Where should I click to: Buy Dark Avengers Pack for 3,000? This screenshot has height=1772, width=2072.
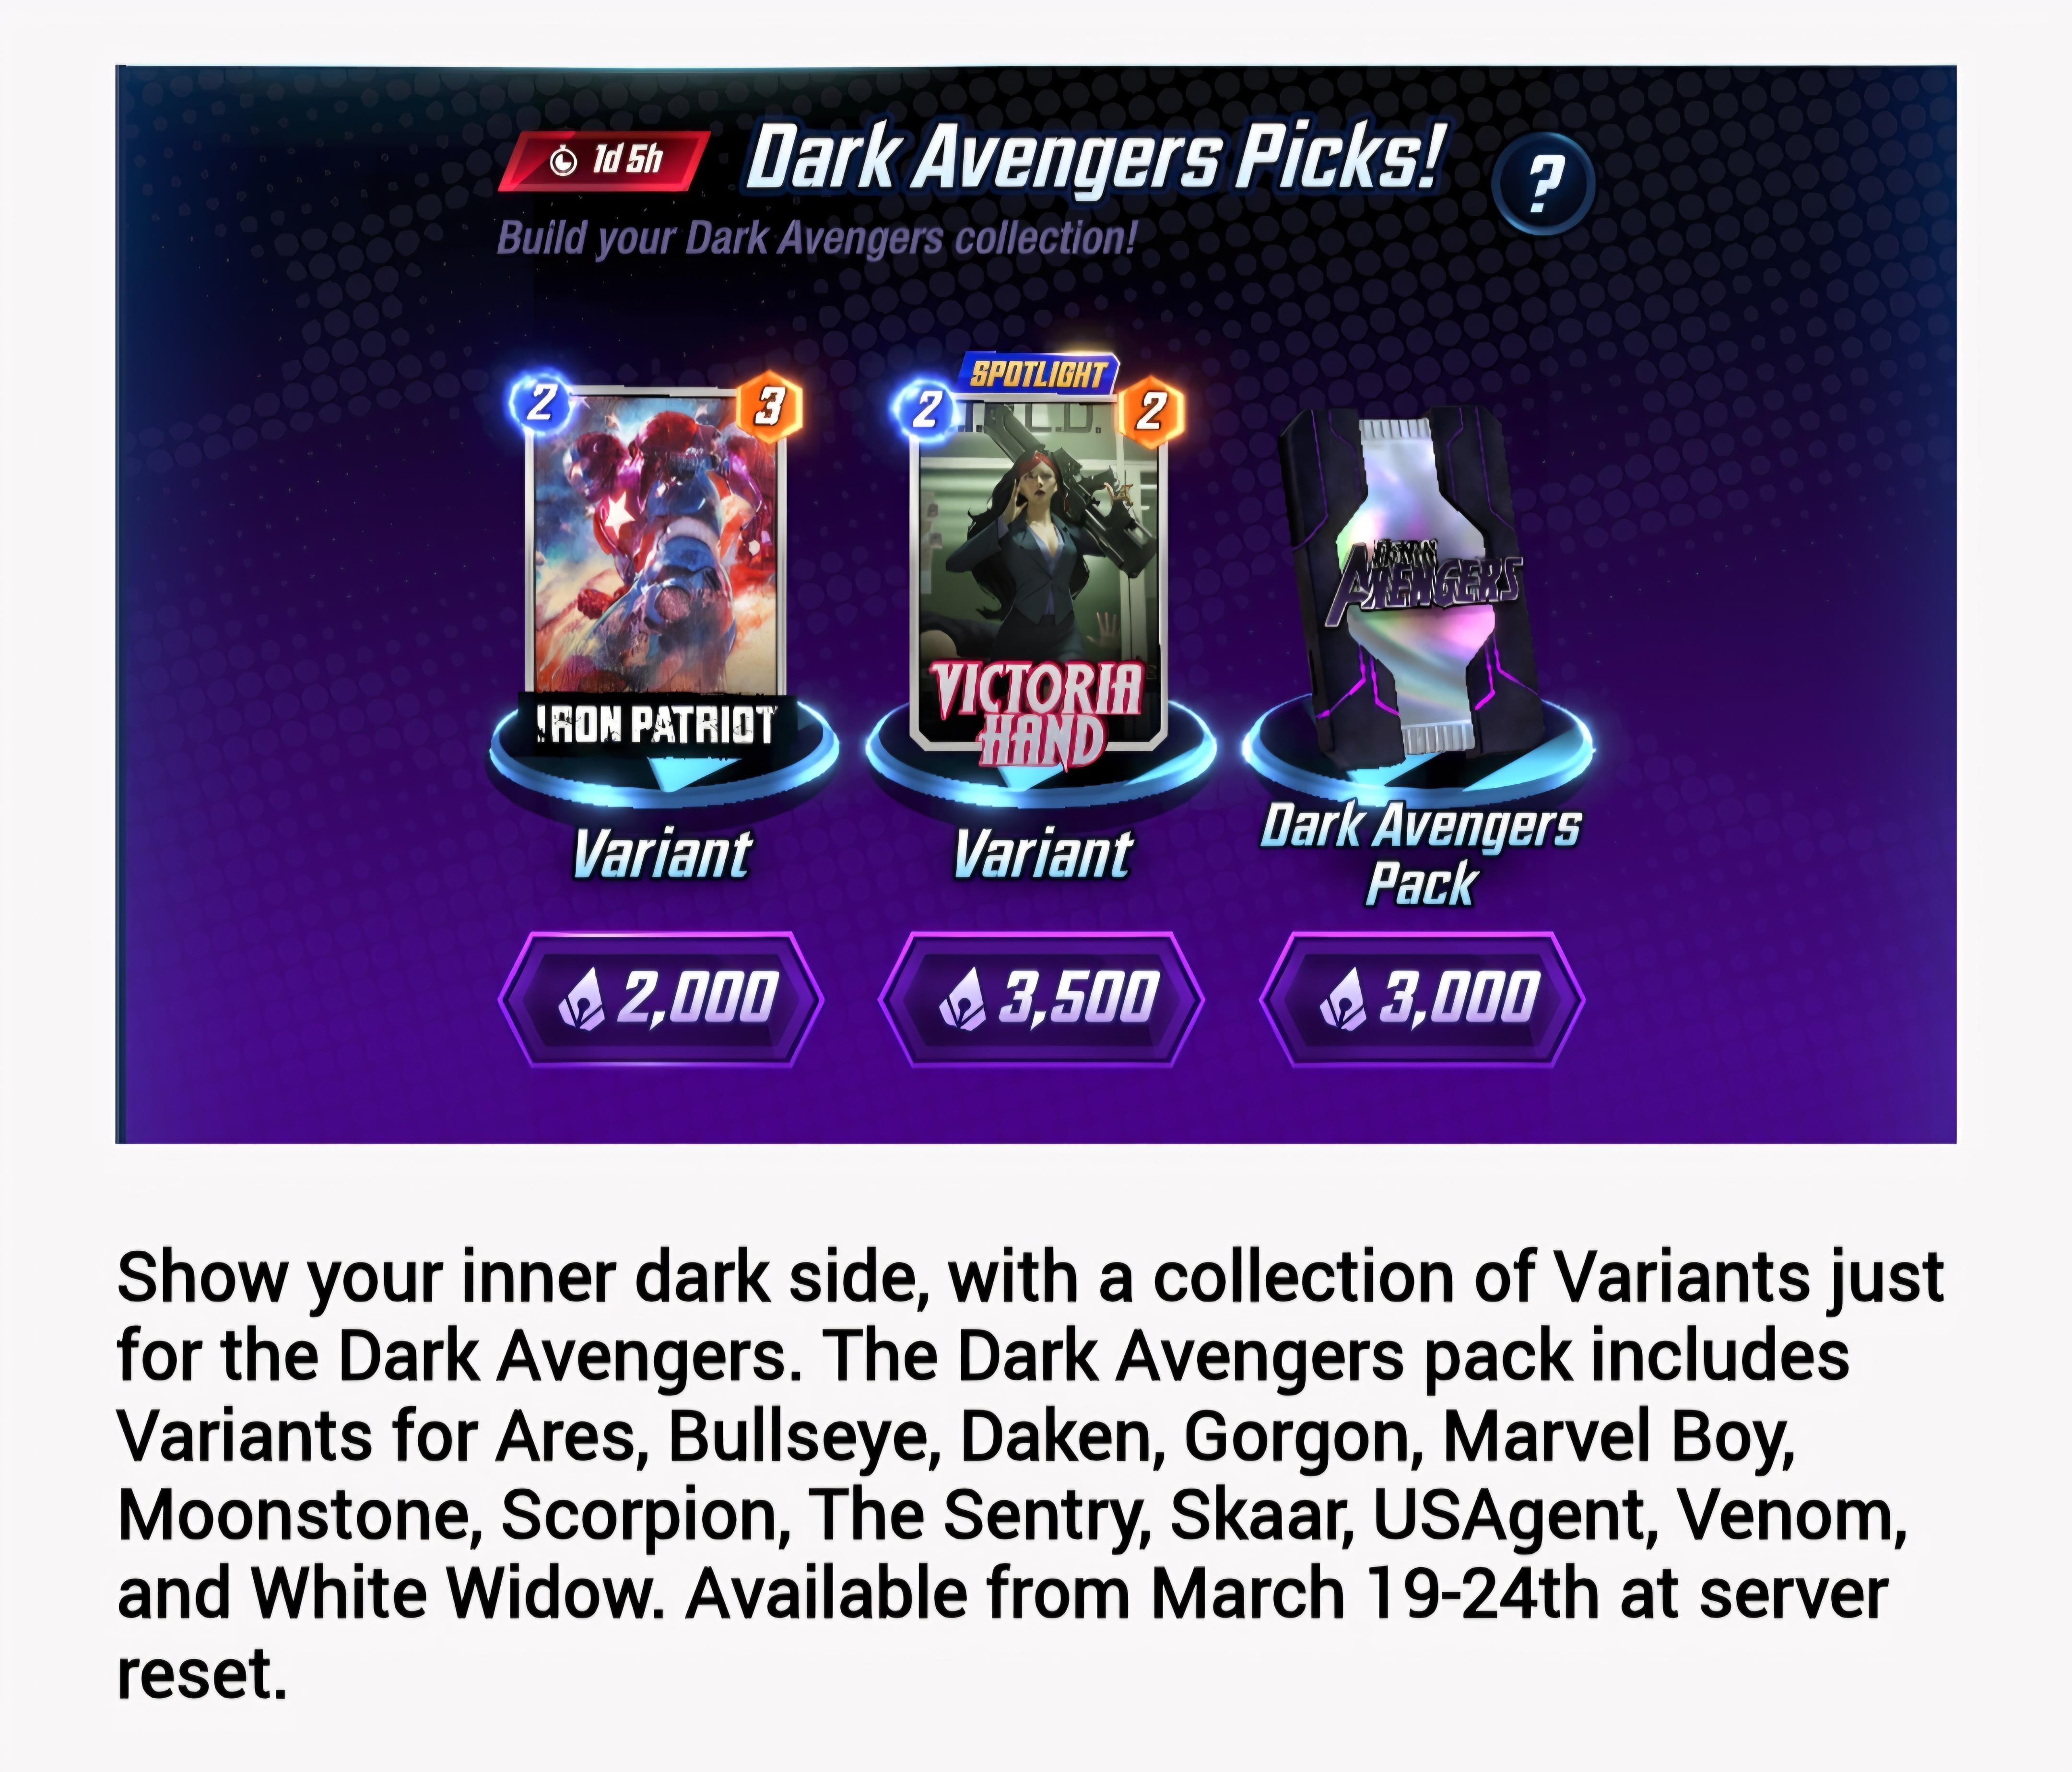1421,999
